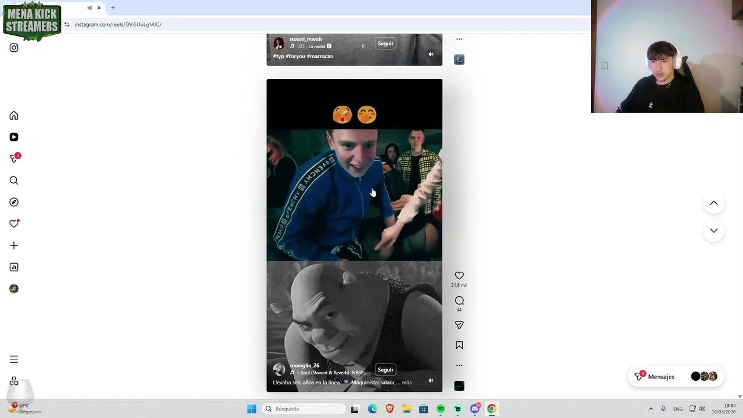
Task: Launch Microsoft Edge from taskbar
Action: pyautogui.click(x=373, y=409)
